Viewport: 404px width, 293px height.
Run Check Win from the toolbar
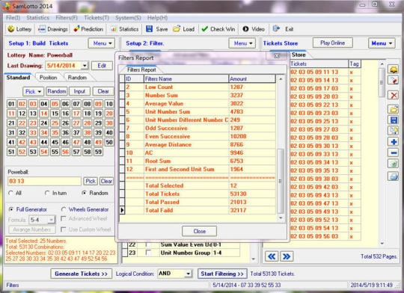click(x=218, y=29)
